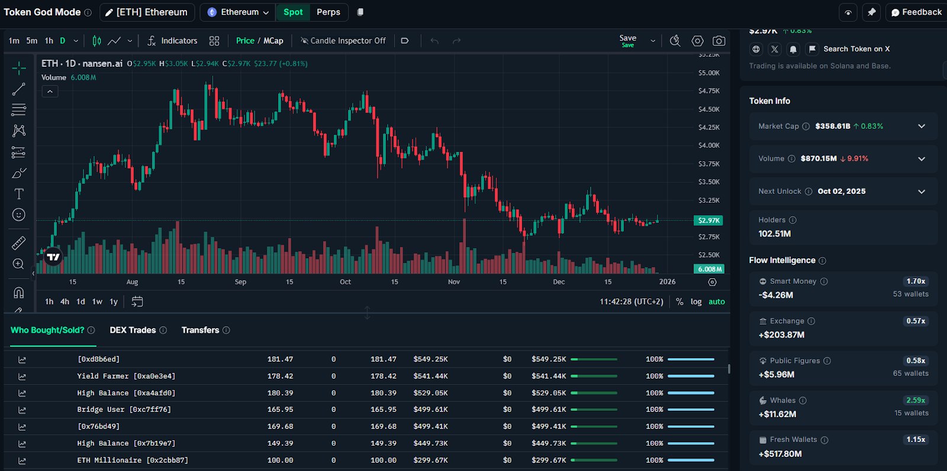947x471 pixels.
Task: Click the chart snapshot camera icon
Action: click(719, 41)
